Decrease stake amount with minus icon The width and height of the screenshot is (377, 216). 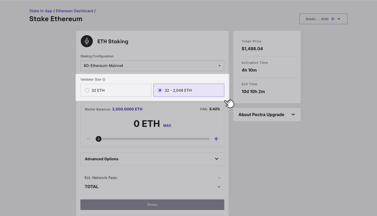point(89,139)
